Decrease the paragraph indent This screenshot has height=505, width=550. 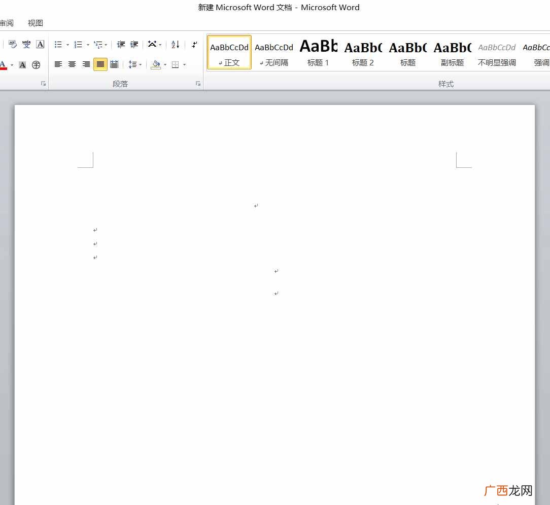(x=121, y=45)
